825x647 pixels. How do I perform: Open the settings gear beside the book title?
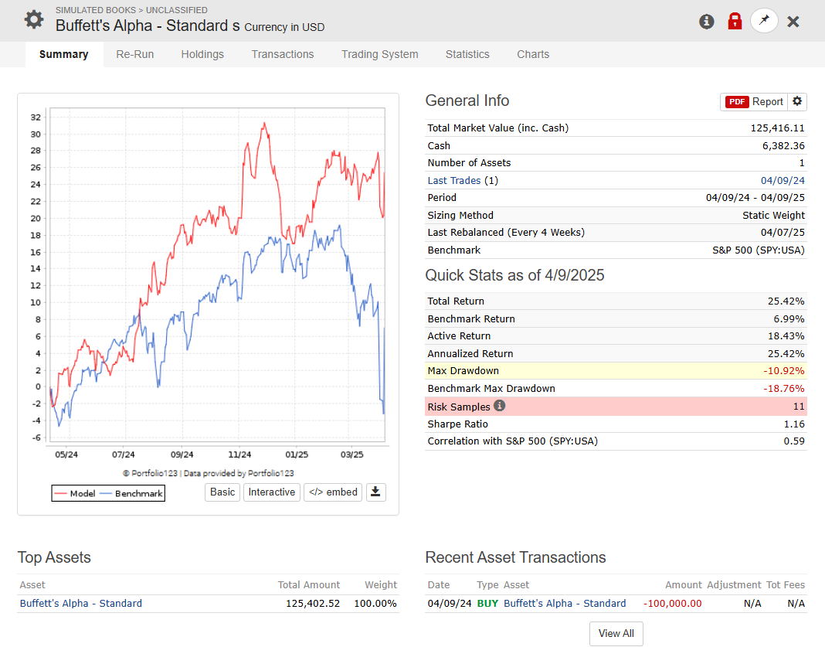point(34,20)
